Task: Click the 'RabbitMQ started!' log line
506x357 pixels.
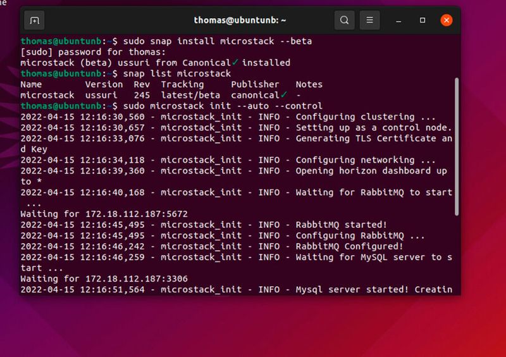Action: [x=204, y=225]
